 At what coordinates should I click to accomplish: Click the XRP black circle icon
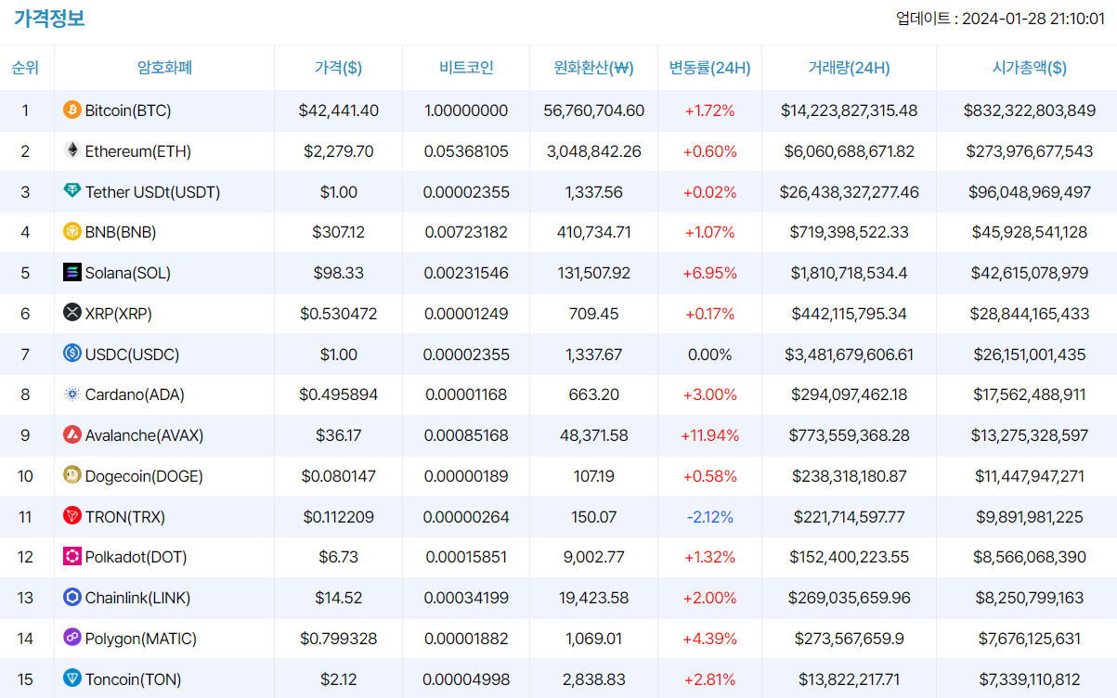coord(72,313)
